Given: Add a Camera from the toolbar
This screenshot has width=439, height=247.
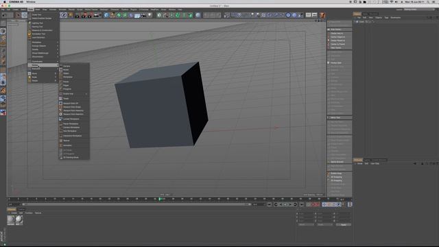Looking at the screenshot, I should (x=143, y=15).
